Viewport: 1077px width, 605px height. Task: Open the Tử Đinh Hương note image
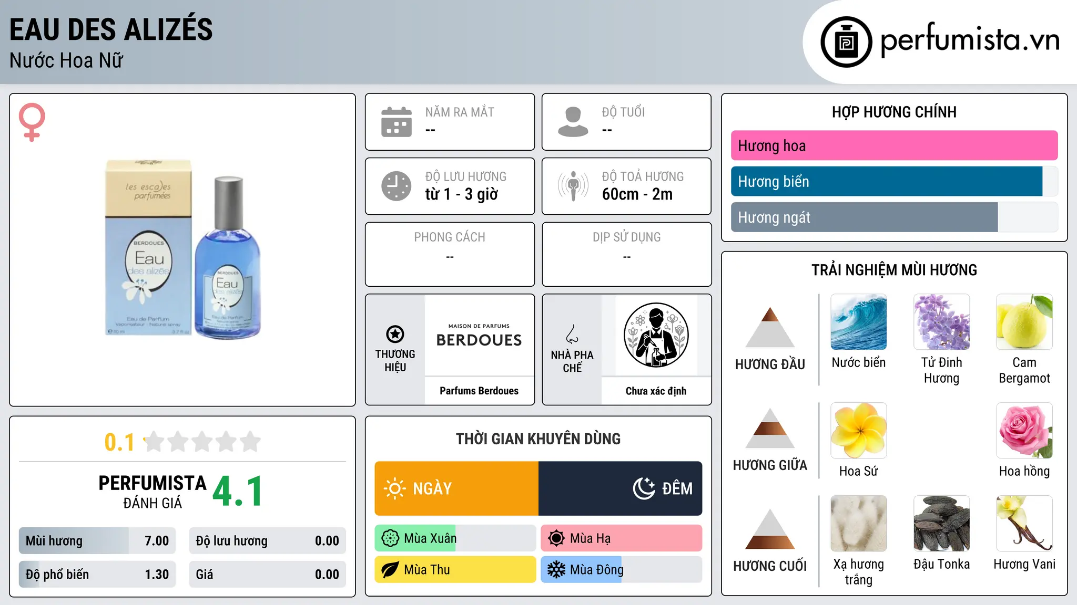942,322
